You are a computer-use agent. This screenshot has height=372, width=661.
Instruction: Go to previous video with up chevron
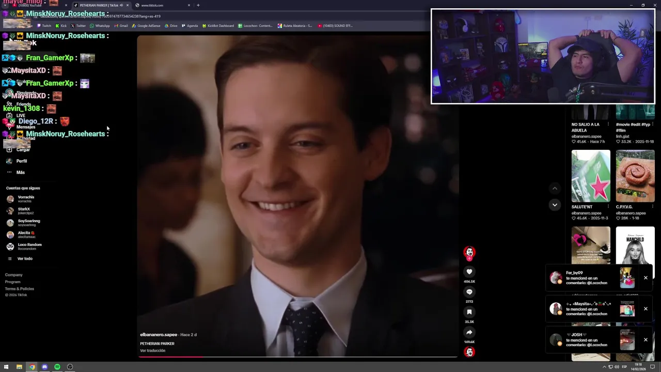pyautogui.click(x=555, y=189)
